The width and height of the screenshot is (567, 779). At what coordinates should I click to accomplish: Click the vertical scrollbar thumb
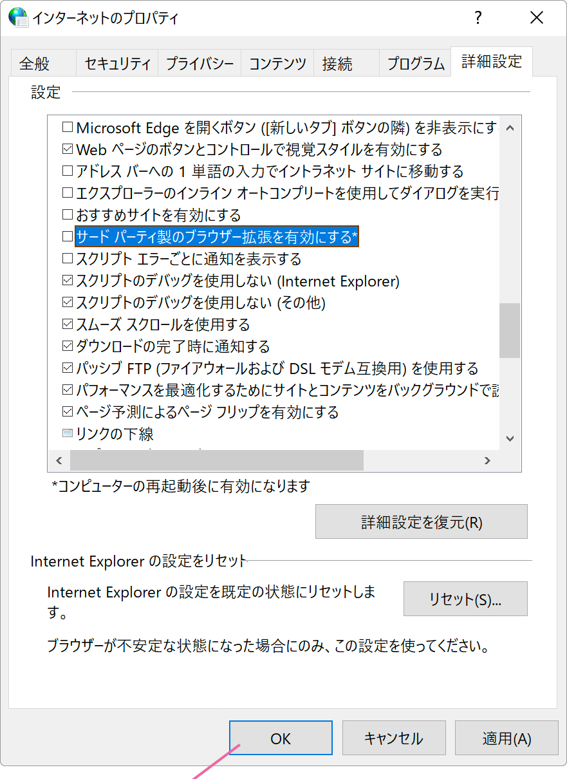510,330
